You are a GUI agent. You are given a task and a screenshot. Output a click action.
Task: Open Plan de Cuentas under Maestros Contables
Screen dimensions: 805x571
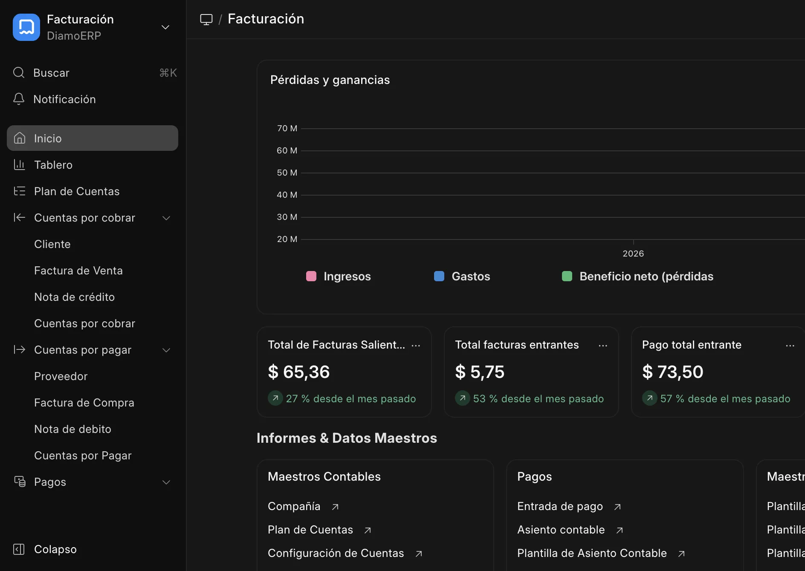coord(310,530)
